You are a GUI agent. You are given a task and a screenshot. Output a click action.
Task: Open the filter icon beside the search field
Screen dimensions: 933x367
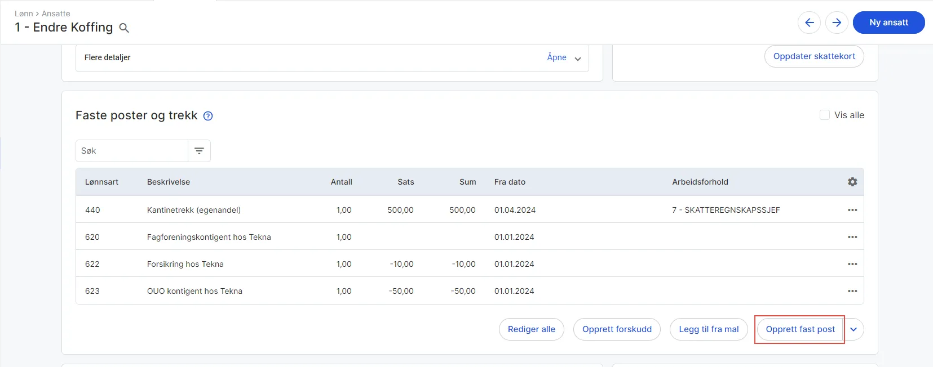coord(199,151)
